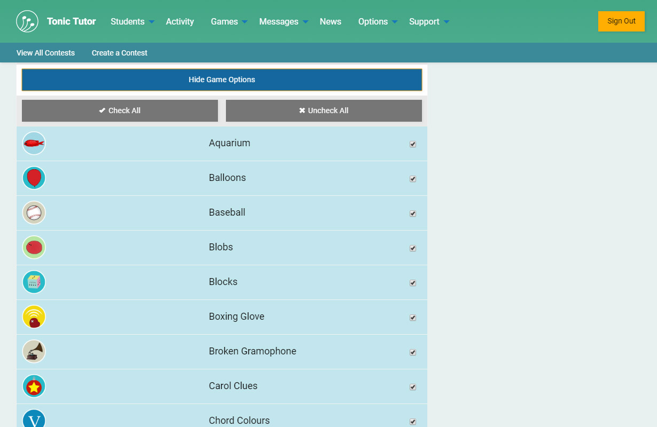This screenshot has width=657, height=427.
Task: Disable the Broken Gramophone checkbox
Action: [413, 352]
